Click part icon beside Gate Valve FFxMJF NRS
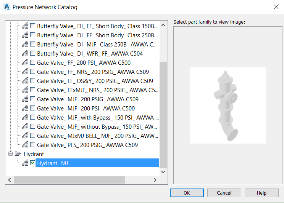 [x=25, y=90]
